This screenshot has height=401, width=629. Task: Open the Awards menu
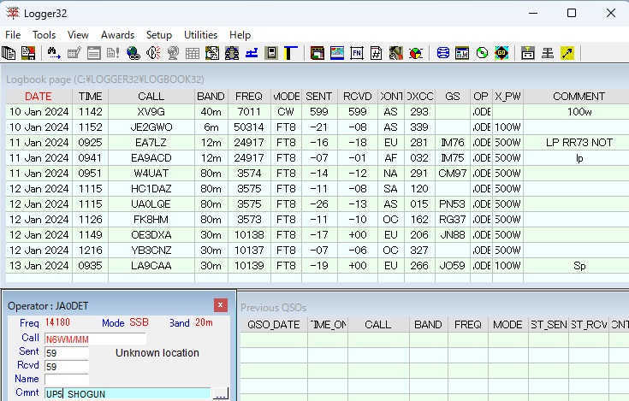tap(117, 35)
